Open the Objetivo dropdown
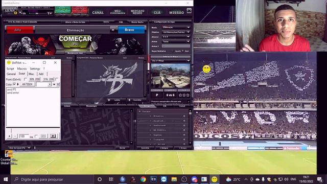The height and width of the screenshot is (184, 327). pos(176,32)
